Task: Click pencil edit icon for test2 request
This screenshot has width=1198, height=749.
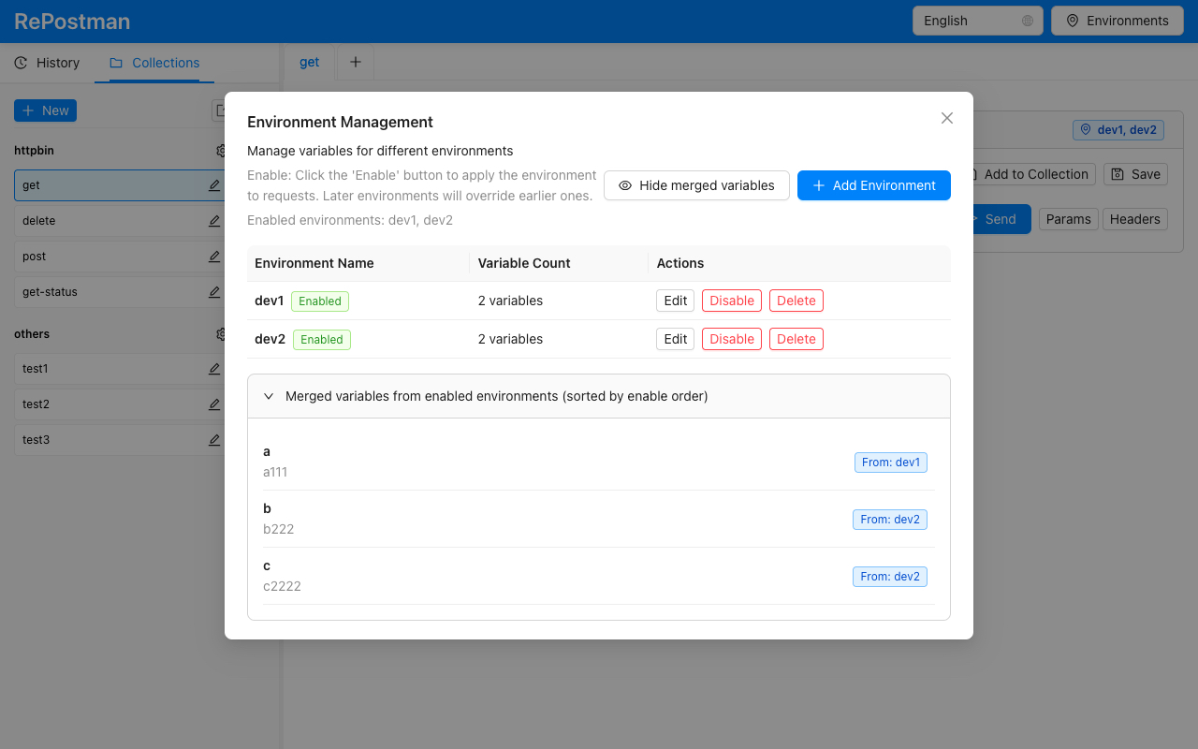Action: pyautogui.click(x=214, y=404)
